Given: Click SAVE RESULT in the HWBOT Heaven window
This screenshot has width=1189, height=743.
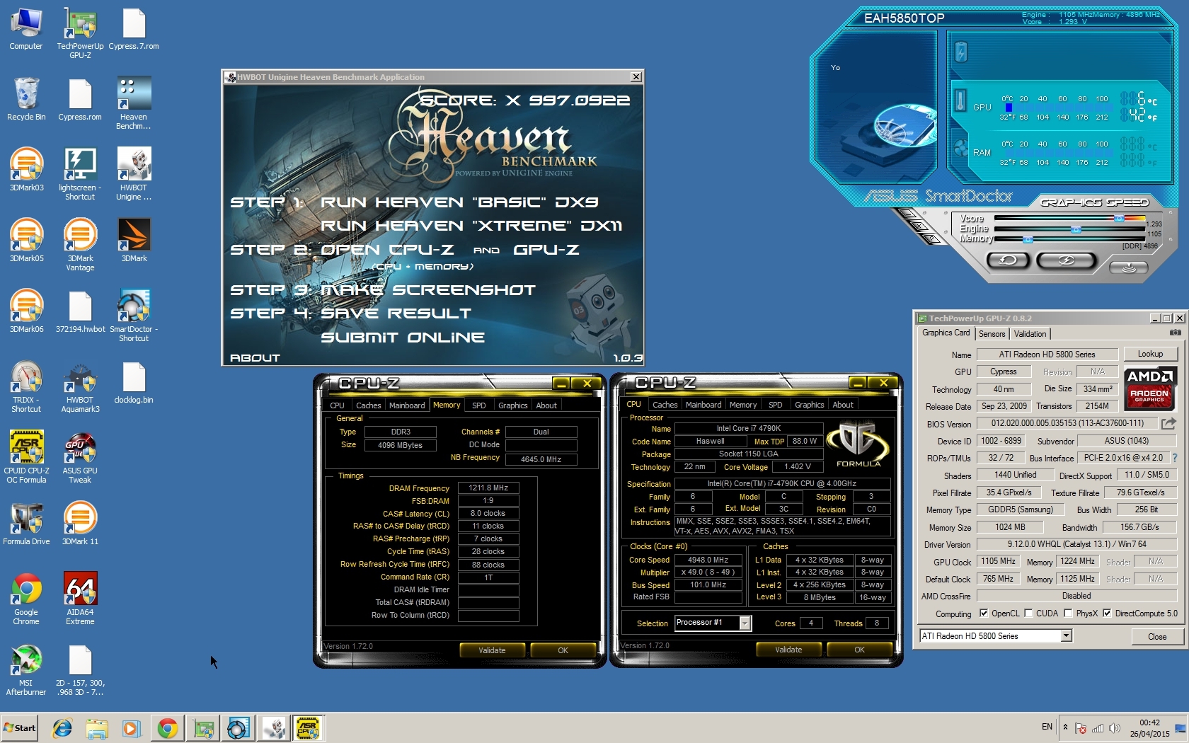Looking at the screenshot, I should (x=396, y=313).
